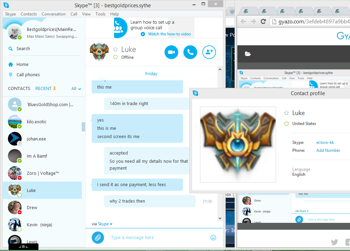
Task: Click Skype logo in main title bar
Action: tap(6, 5)
